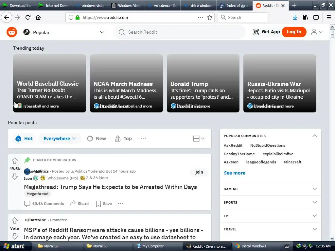The image size is (335, 251).
Task: Sort popular posts by Top
Action: coord(123,139)
